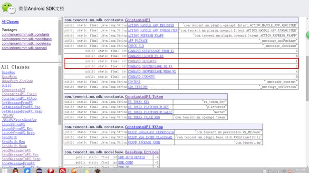The width and height of the screenshot is (309, 173).
Task: Open package com.tencent.mm.sdk.modelbase
Action: (27, 39)
